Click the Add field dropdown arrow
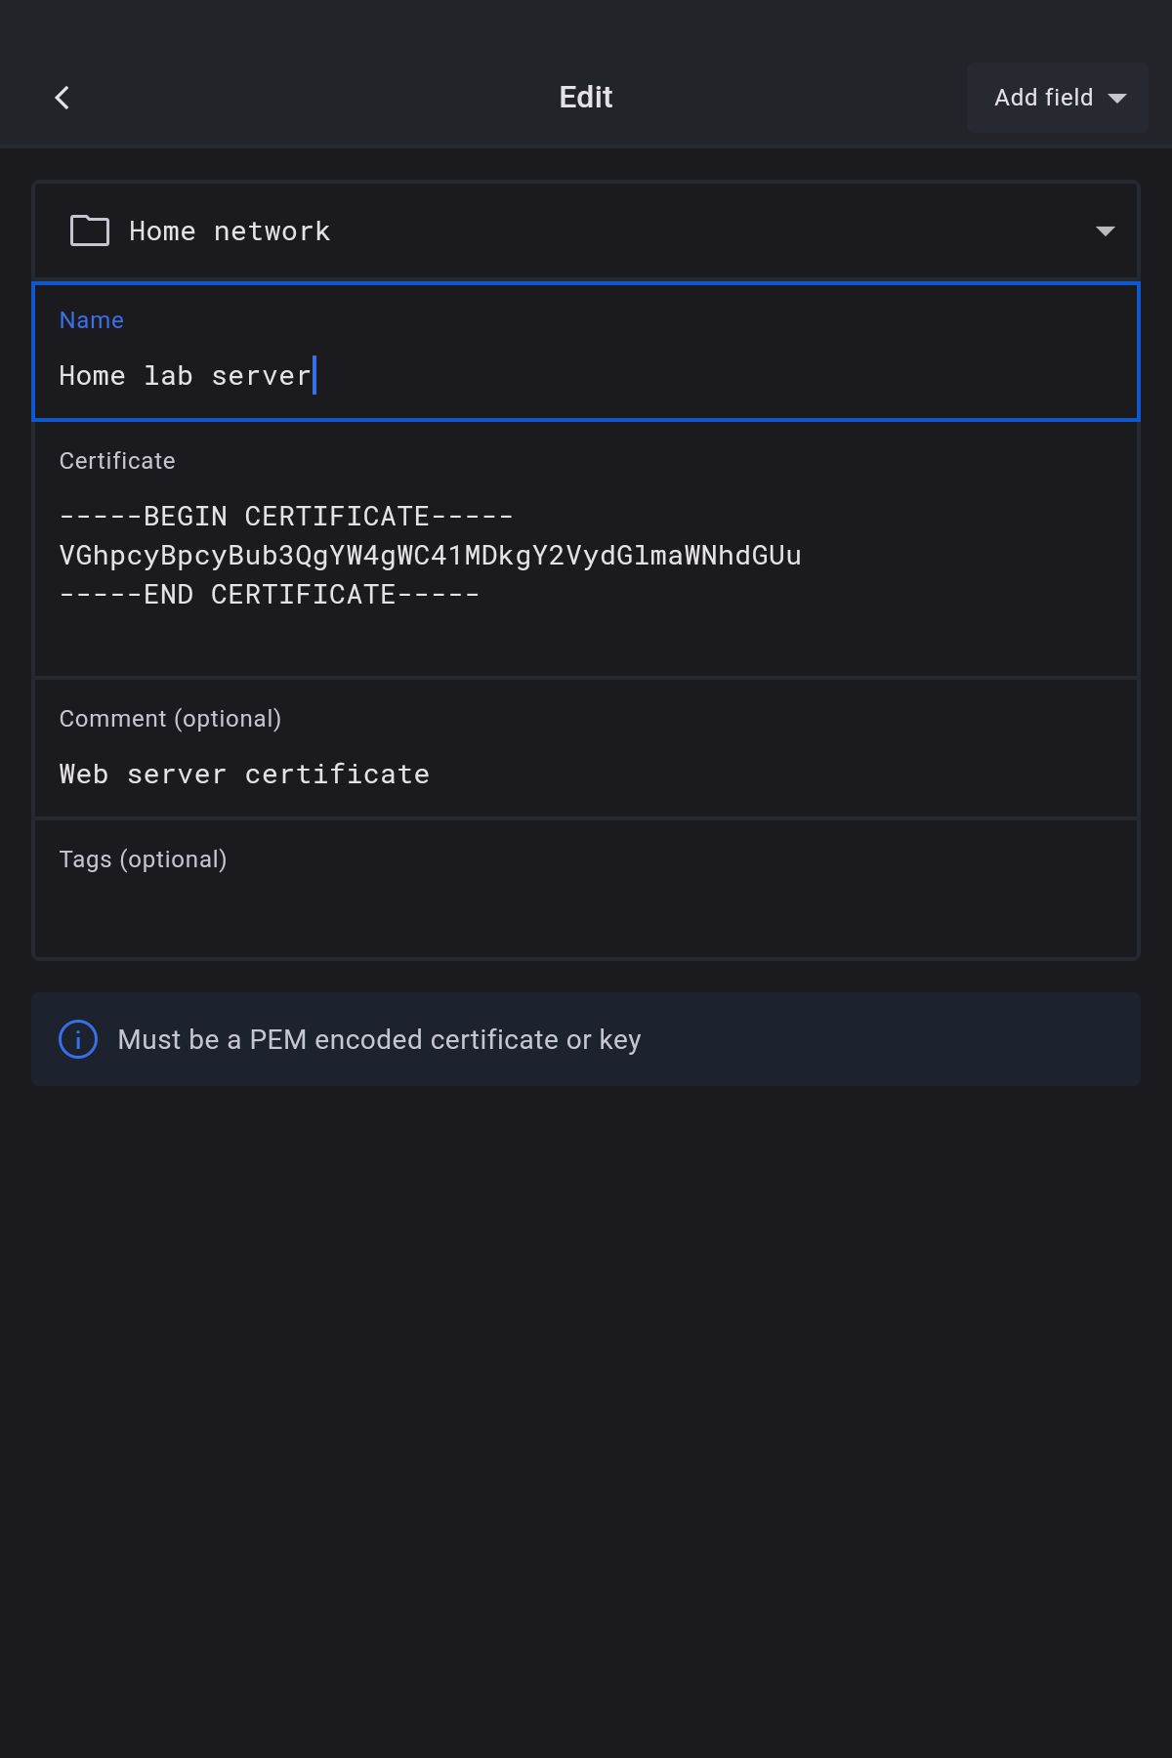Viewport: 1172px width, 1758px height. 1117,98
